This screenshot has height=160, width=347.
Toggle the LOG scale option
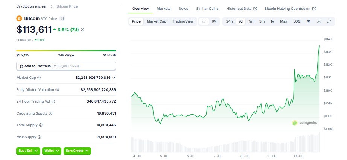click(297, 21)
